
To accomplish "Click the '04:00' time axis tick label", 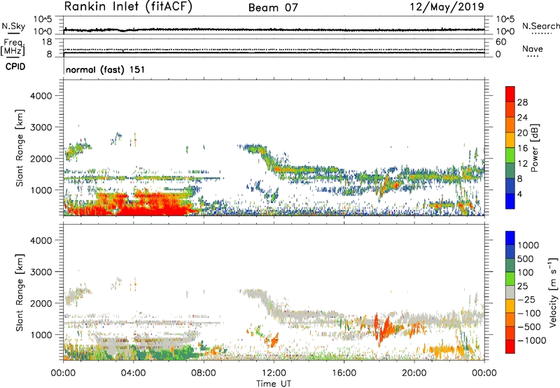I will (133, 373).
